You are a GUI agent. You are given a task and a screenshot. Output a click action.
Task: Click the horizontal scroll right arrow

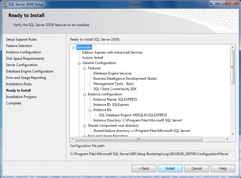pyautogui.click(x=227, y=139)
